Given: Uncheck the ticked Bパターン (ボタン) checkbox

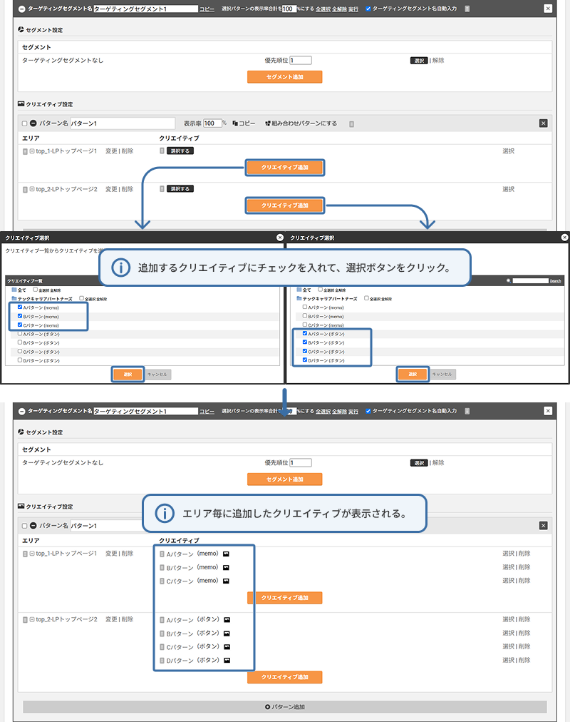Looking at the screenshot, I should point(305,342).
